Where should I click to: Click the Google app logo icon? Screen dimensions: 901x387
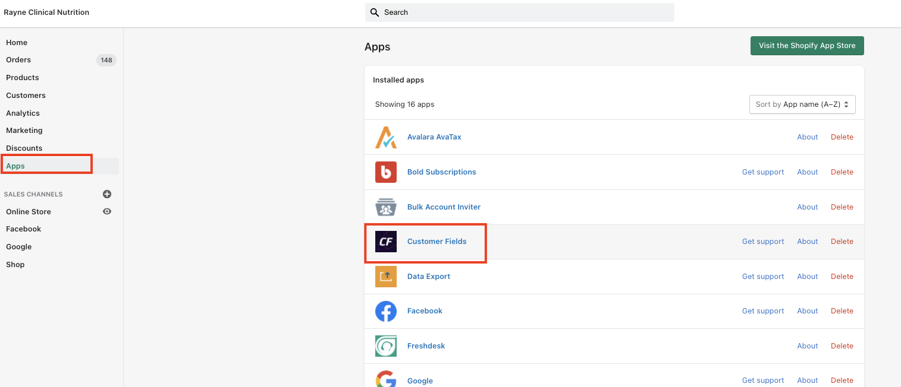coord(386,380)
